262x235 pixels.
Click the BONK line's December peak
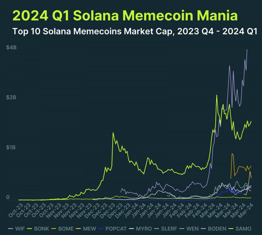coord(114,133)
